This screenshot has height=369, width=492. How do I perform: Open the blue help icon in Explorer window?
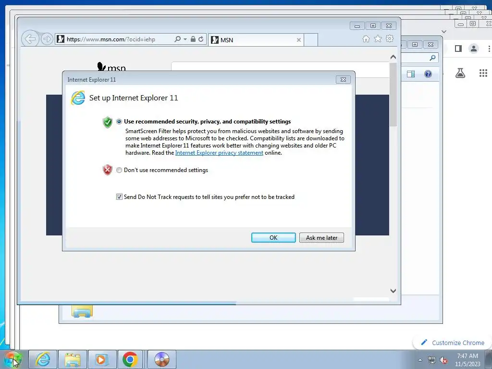[x=428, y=74]
